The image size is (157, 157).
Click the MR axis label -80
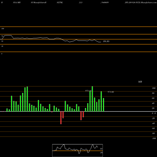(153, 133)
